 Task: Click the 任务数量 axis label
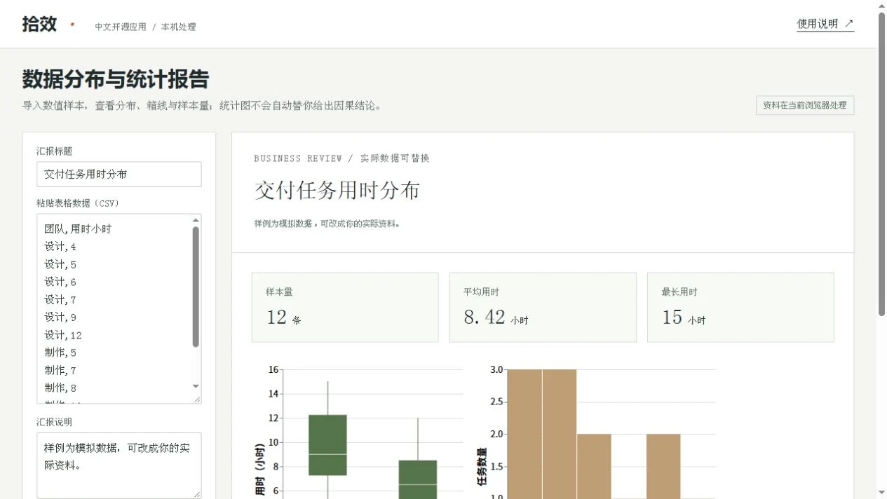pos(482,467)
